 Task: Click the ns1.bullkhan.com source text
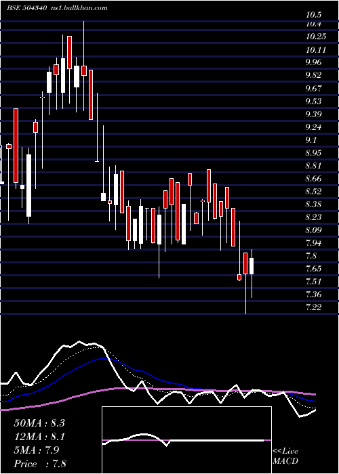point(78,7)
